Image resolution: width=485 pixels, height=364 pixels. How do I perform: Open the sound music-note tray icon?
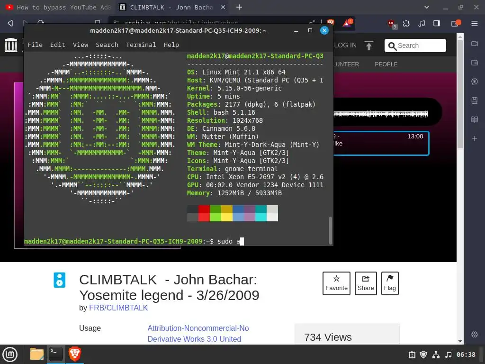[x=448, y=355]
